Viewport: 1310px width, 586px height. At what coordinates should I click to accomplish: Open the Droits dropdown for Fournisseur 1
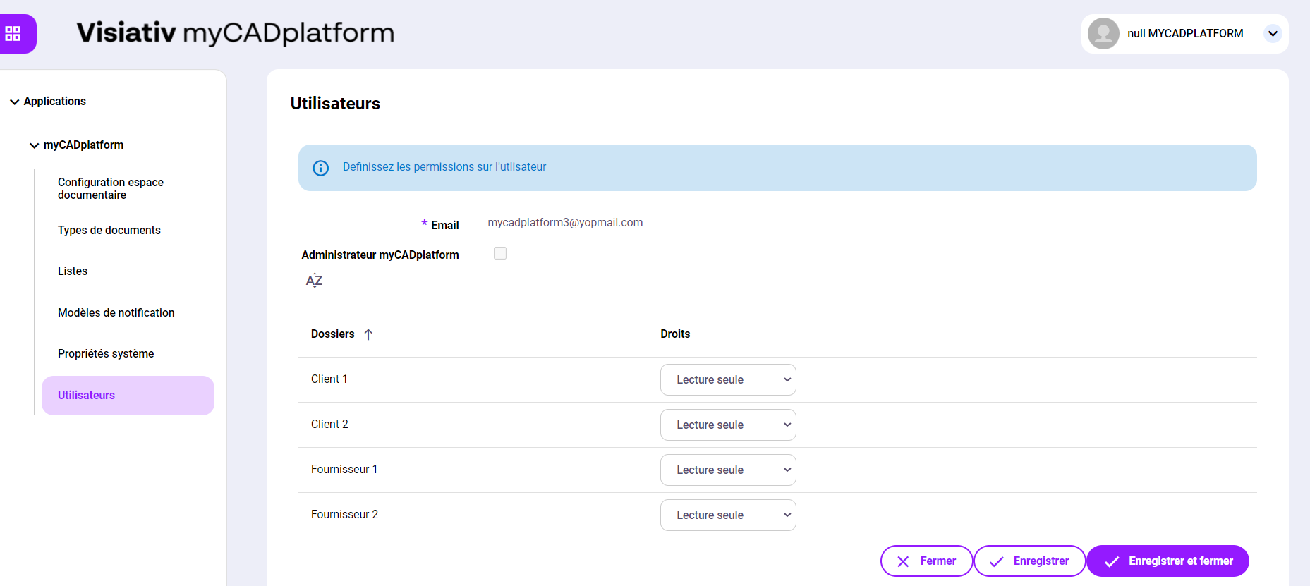pos(728,470)
